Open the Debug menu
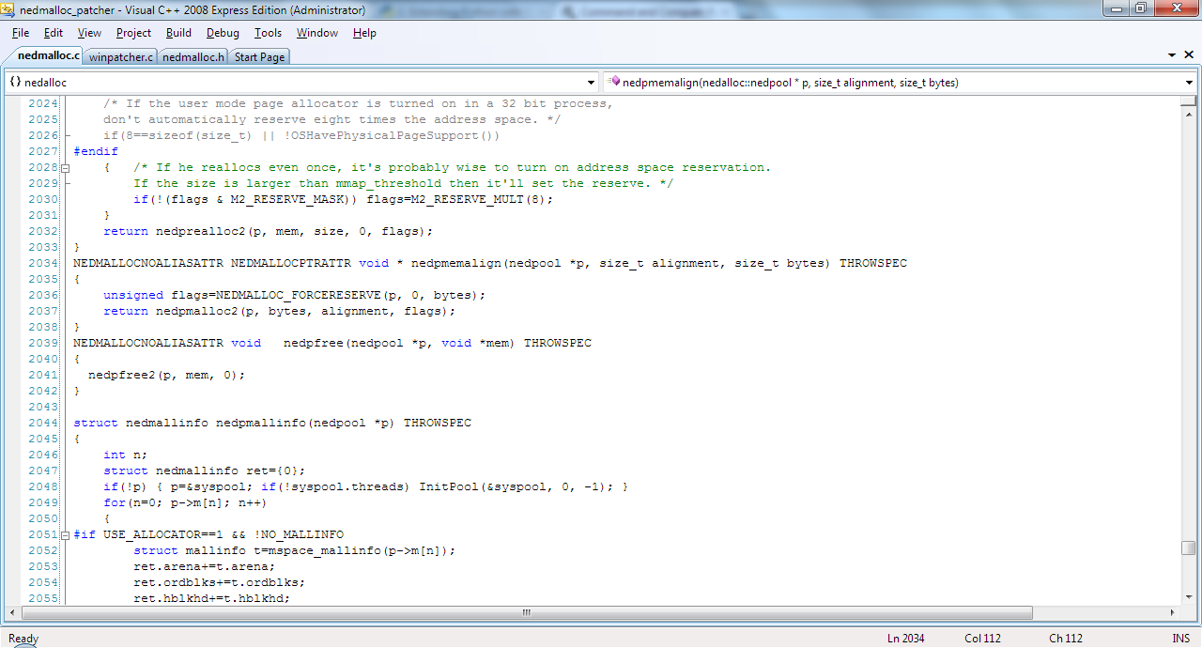 (x=223, y=33)
